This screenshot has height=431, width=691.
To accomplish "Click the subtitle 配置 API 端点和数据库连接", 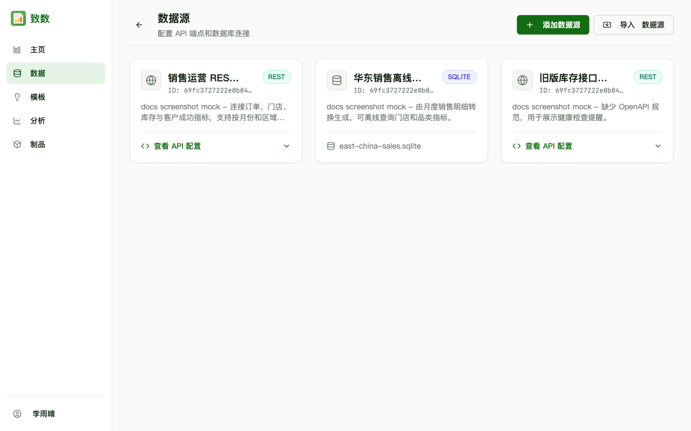I will pos(204,33).
